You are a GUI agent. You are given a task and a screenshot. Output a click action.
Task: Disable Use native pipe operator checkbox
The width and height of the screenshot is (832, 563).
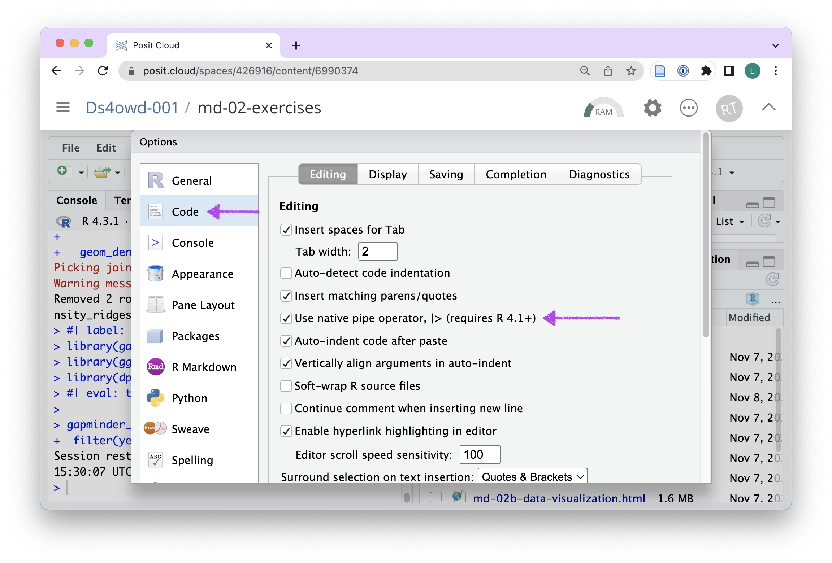click(x=286, y=318)
